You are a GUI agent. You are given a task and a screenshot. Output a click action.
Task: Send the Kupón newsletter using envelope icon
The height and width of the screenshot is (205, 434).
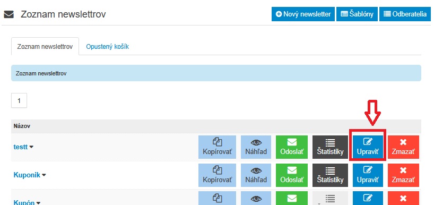292,198
